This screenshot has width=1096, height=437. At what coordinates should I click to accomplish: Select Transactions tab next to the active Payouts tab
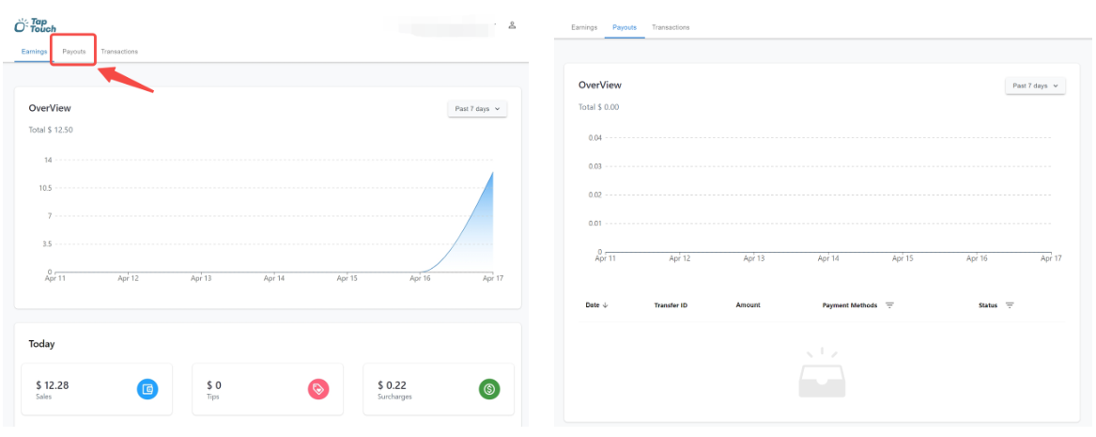coord(671,27)
